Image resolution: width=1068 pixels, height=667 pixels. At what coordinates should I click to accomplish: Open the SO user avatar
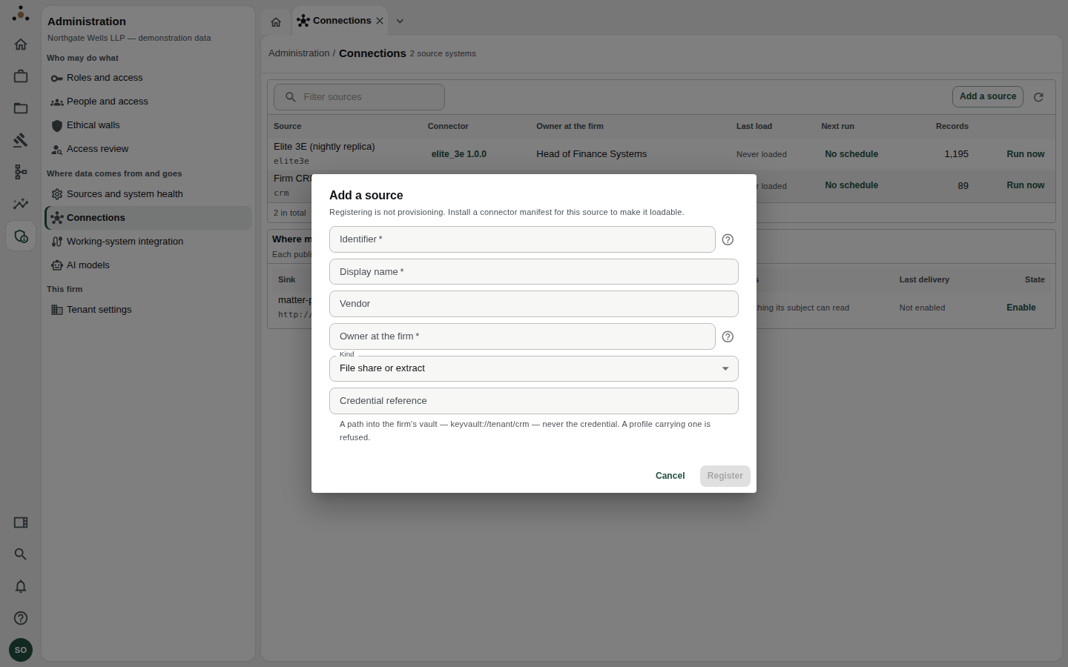21,650
